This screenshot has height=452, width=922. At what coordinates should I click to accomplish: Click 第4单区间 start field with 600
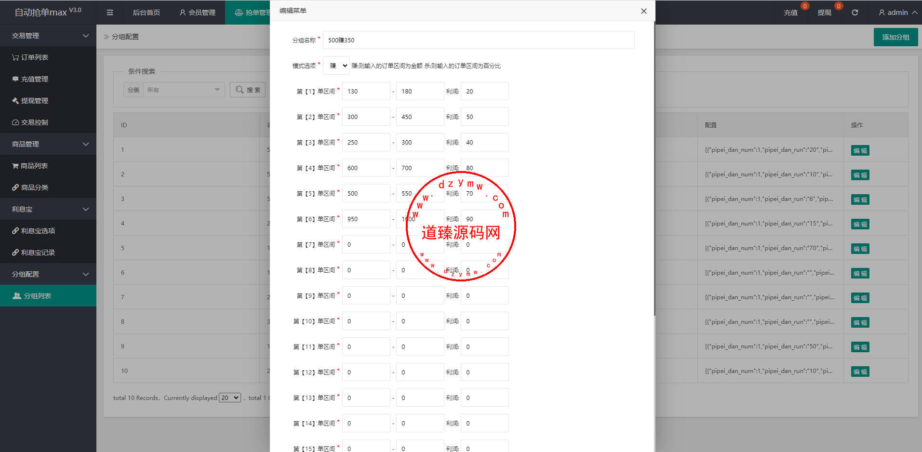[x=366, y=168]
